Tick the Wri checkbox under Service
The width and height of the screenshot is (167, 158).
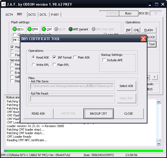(x=12, y=68)
